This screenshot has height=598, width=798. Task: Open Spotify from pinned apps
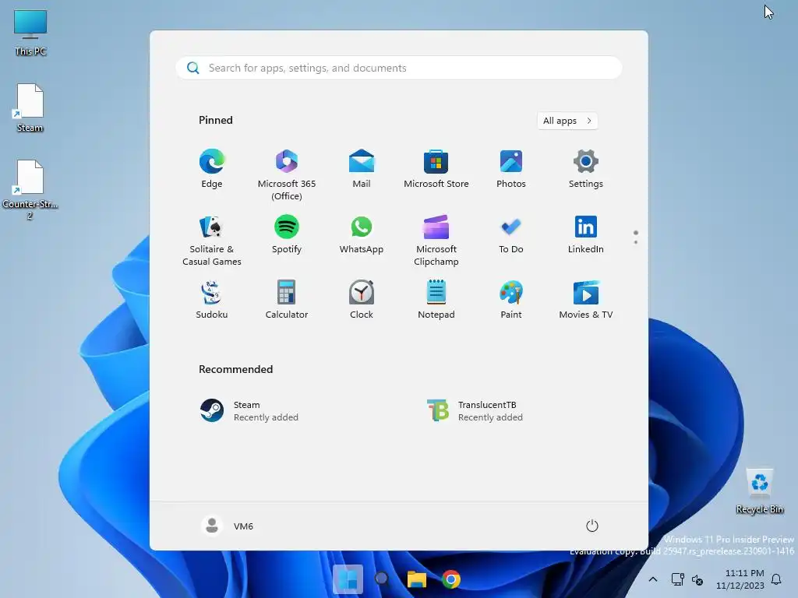click(287, 234)
